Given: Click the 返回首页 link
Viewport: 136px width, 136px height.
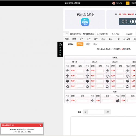Looking at the screenshot, I should [x=68, y=3].
